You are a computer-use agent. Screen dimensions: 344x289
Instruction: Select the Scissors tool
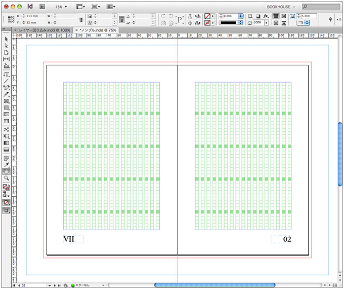(x=6, y=129)
